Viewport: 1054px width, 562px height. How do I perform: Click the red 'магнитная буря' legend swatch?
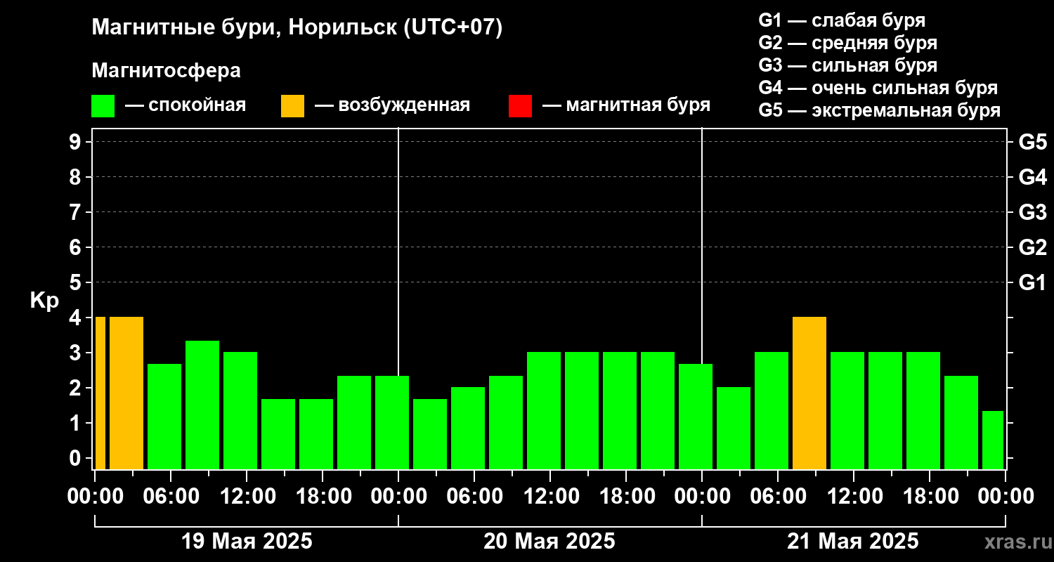(520, 106)
